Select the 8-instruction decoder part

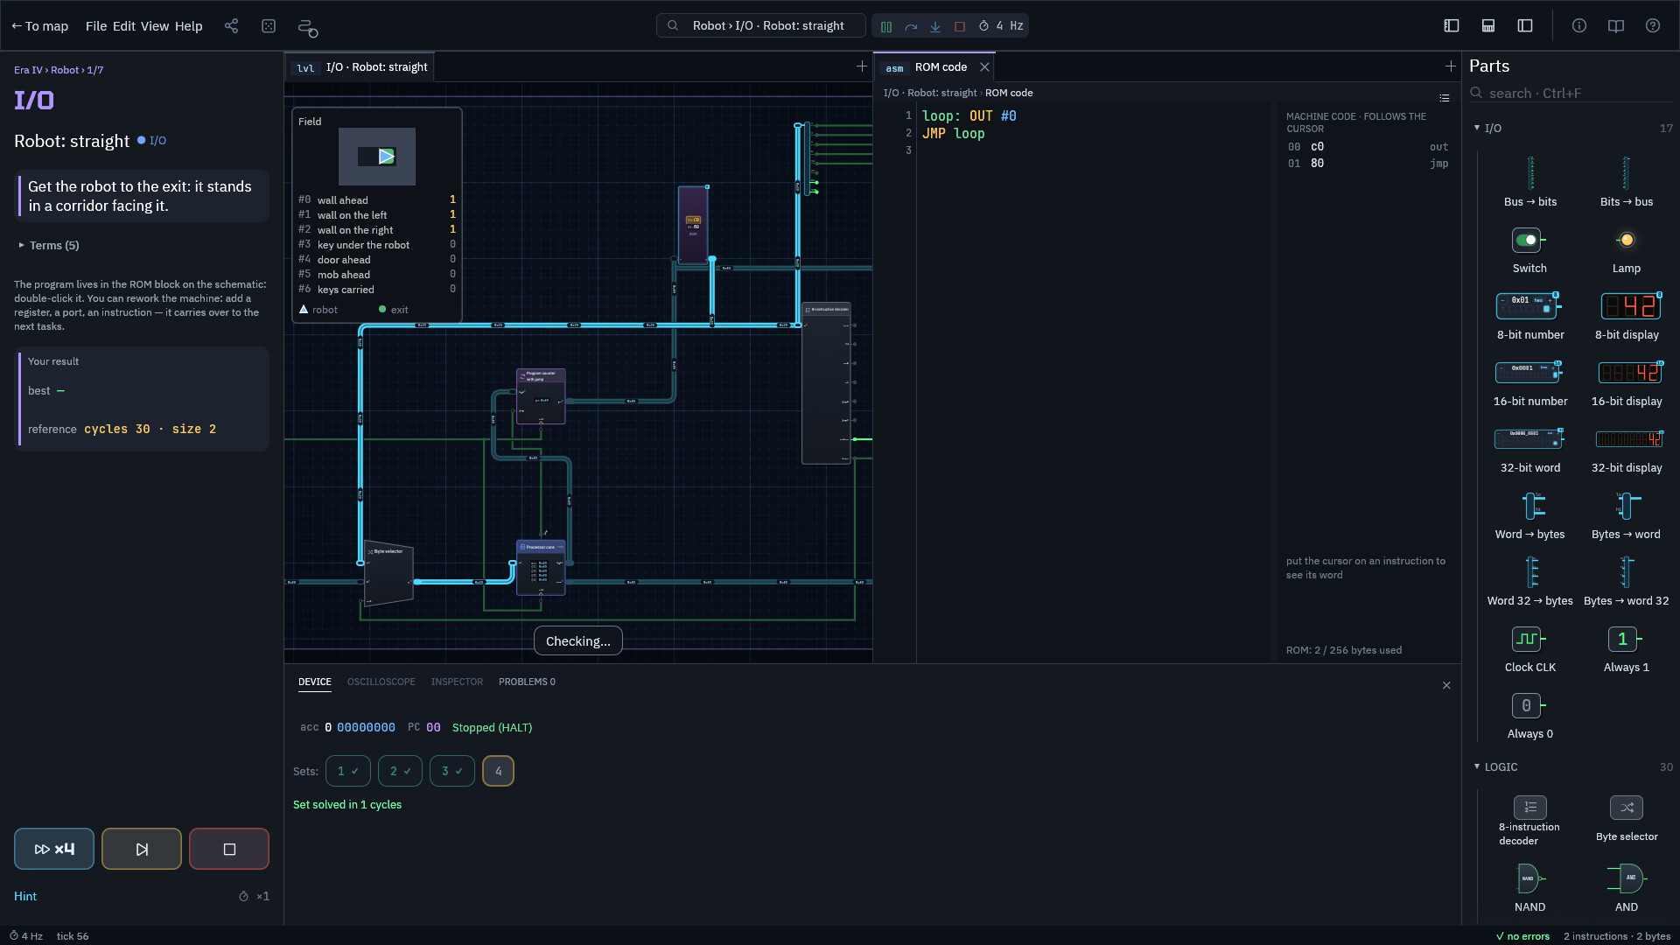[1529, 819]
